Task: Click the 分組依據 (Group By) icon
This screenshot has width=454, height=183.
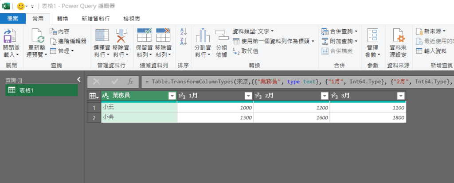Action: (221, 36)
